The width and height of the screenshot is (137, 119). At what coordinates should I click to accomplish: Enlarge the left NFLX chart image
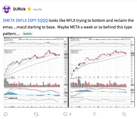(36, 72)
